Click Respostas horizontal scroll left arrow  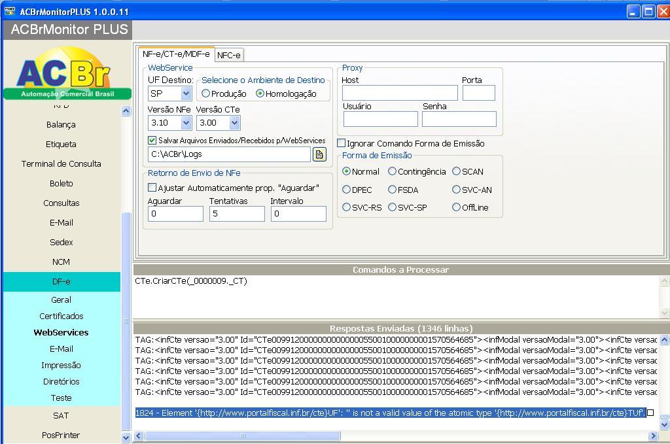(x=139, y=436)
